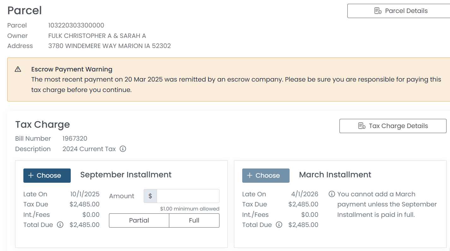The height and width of the screenshot is (251, 450).
Task: Click the bill number 1967320
Action: click(75, 138)
